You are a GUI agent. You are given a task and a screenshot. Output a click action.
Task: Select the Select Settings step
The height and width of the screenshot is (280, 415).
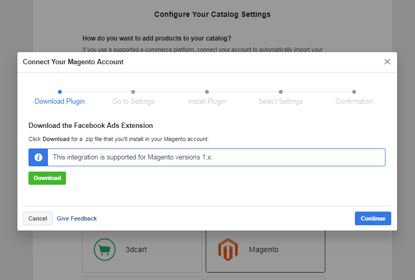(281, 101)
